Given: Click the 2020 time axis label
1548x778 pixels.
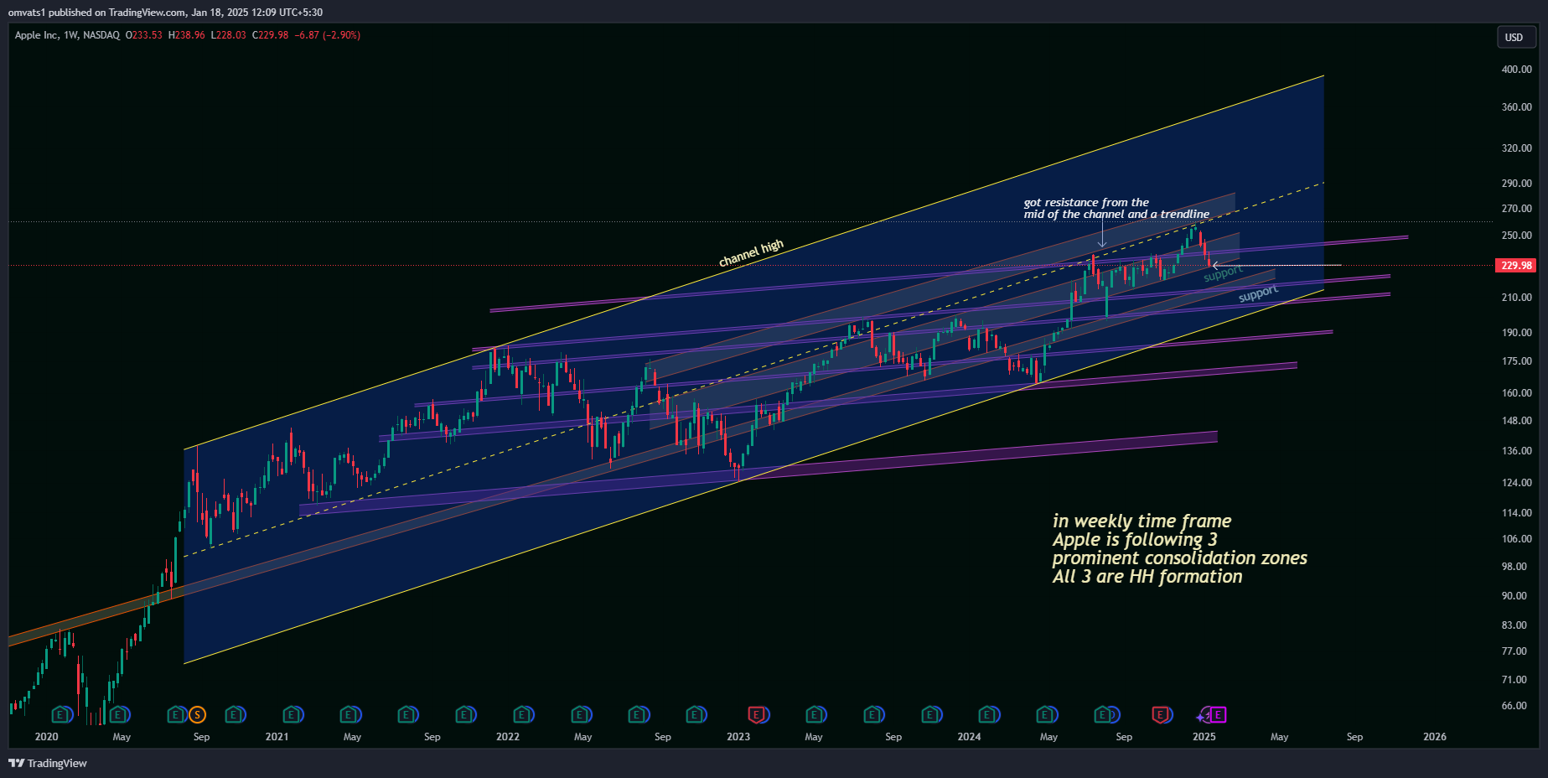Looking at the screenshot, I should point(46,737).
